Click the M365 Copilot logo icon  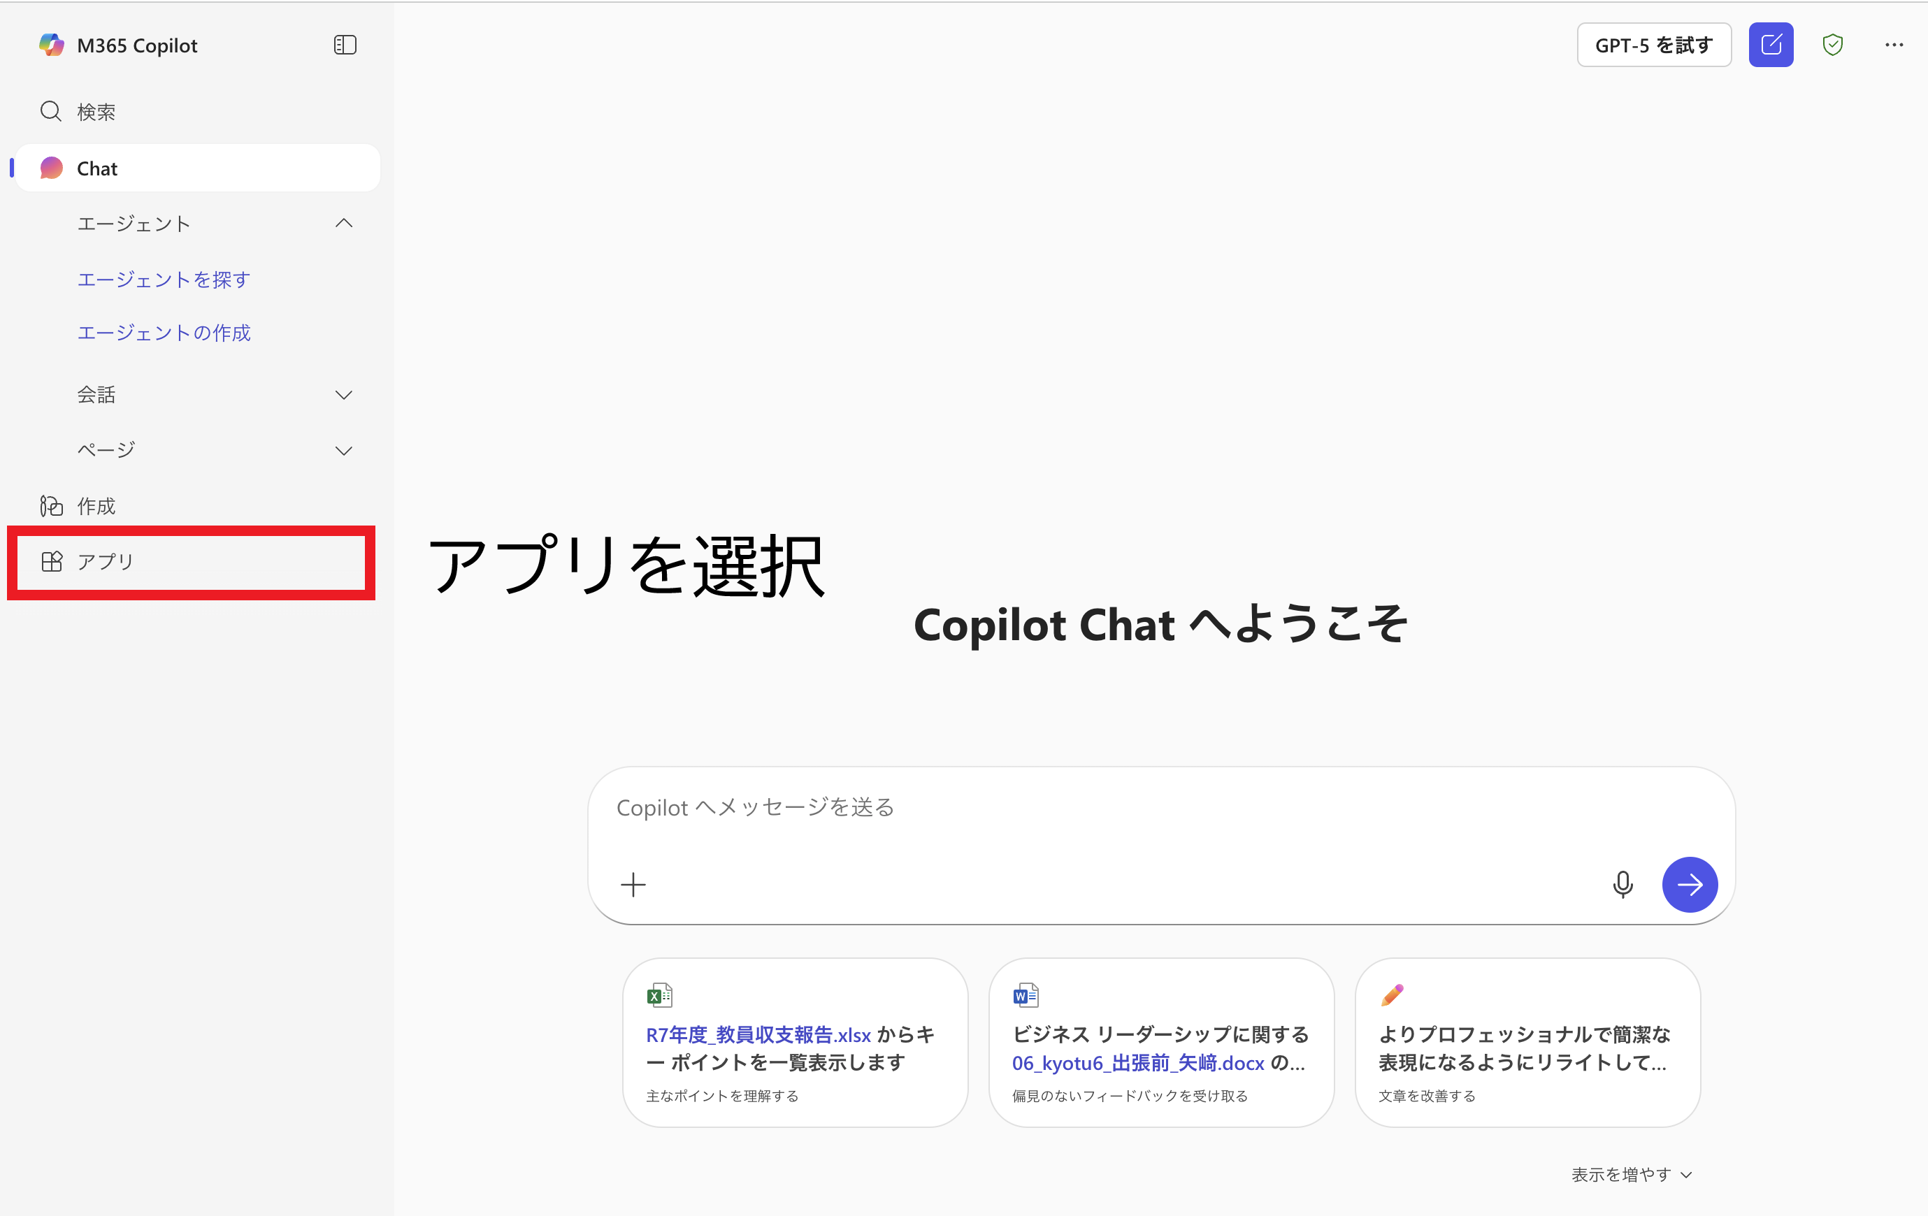coord(51,45)
